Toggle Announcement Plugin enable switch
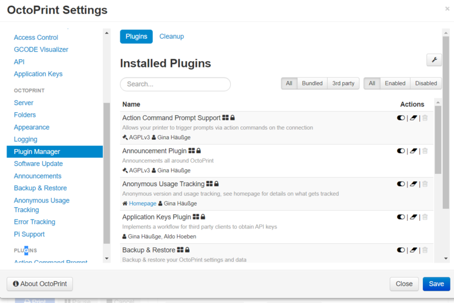 [x=401, y=151]
